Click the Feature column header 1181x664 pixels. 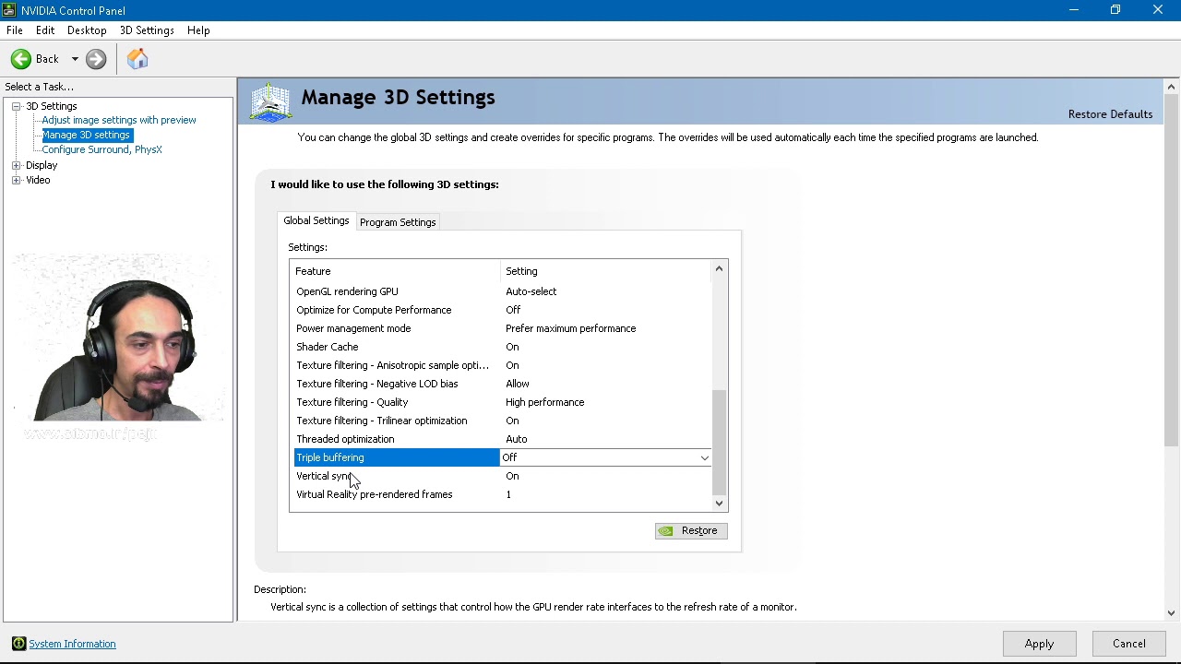pyautogui.click(x=395, y=271)
